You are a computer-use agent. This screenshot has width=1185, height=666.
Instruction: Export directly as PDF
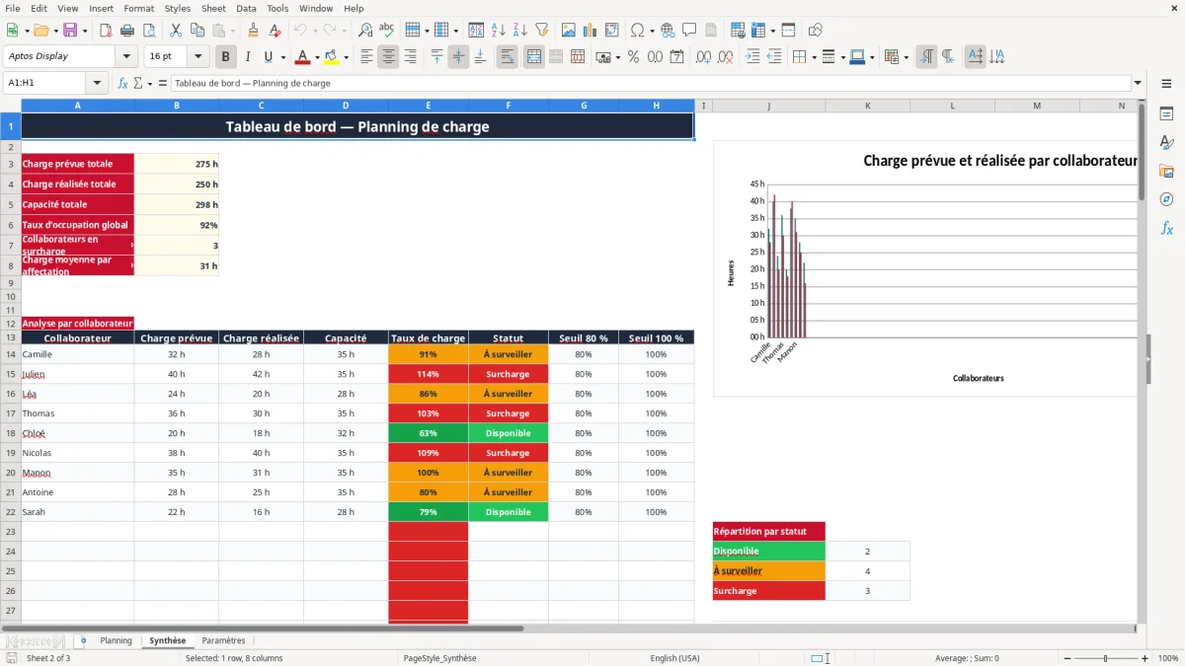pos(106,31)
